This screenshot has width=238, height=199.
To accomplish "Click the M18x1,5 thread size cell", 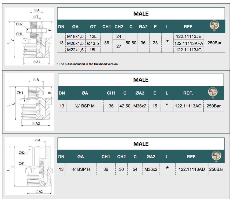I will pyautogui.click(x=76, y=36).
